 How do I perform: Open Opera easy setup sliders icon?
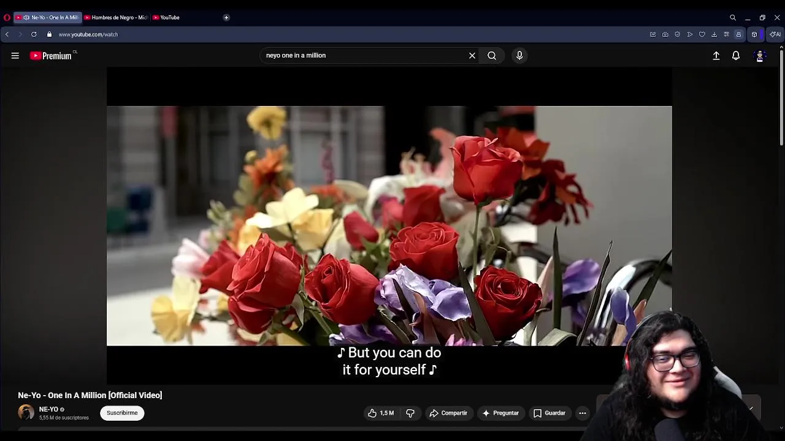727,34
